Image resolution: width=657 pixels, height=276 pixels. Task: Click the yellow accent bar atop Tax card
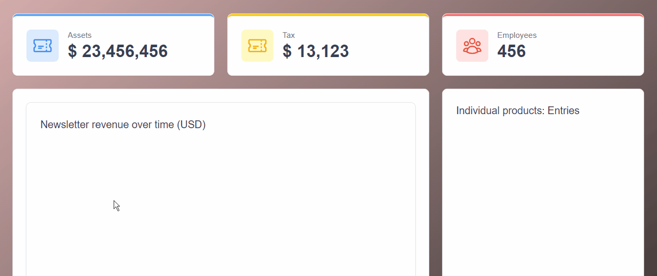[328, 15]
